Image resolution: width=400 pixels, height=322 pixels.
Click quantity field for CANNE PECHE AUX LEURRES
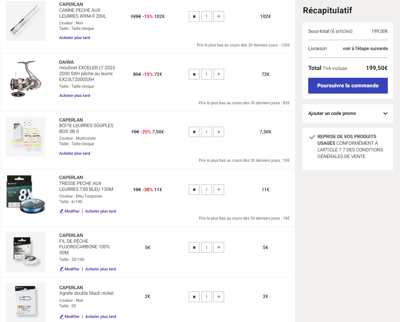pyautogui.click(x=206, y=16)
